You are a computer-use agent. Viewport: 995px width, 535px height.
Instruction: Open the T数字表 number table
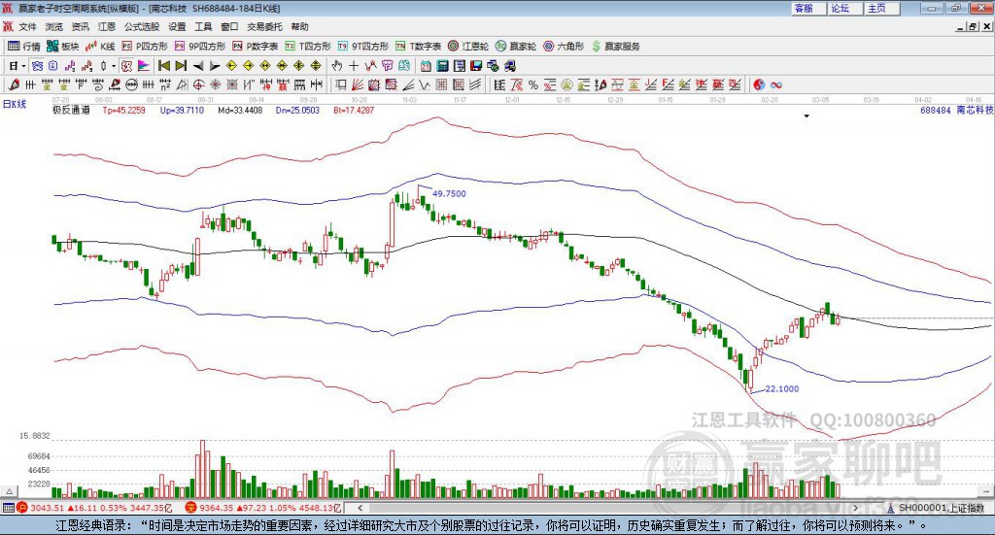pyautogui.click(x=418, y=47)
